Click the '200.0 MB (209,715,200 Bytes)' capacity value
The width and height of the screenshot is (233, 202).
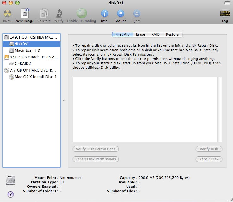(164, 178)
